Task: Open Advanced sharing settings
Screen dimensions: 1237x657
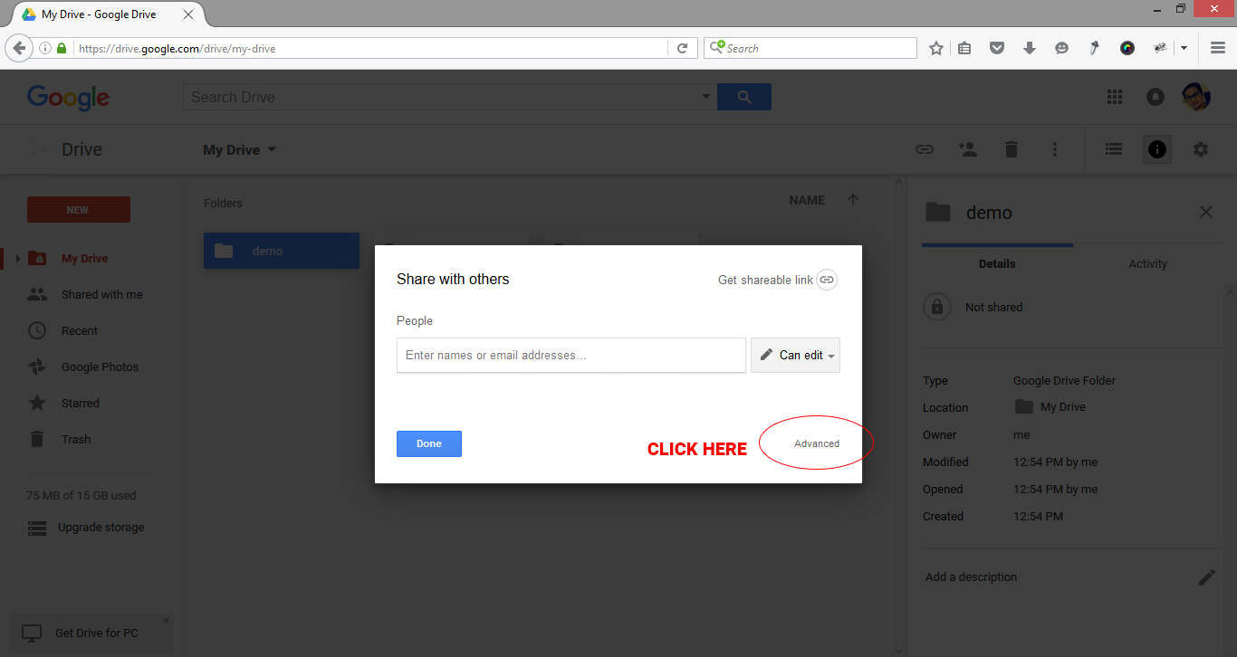Action: click(x=816, y=443)
